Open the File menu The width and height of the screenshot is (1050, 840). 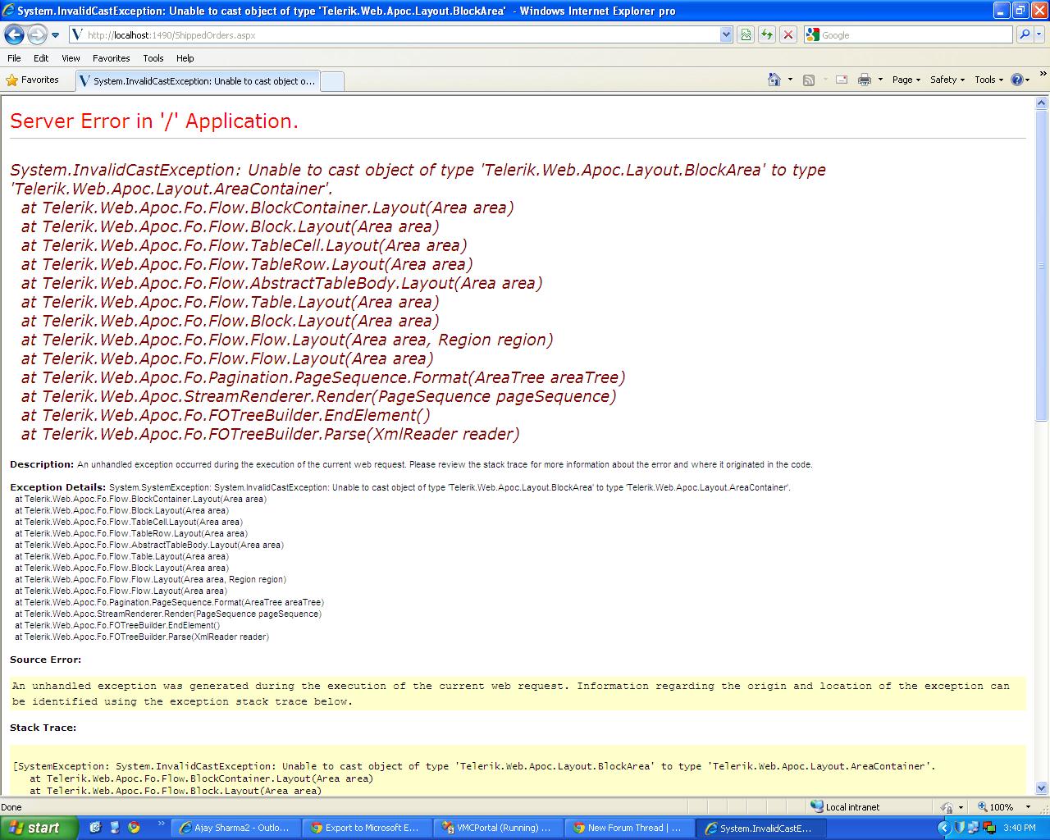[x=14, y=58]
